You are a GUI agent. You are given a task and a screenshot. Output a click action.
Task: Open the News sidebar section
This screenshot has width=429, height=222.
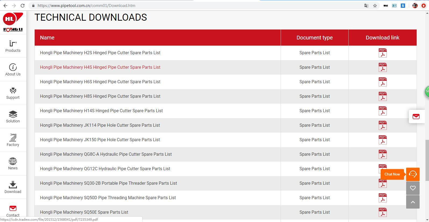click(13, 164)
